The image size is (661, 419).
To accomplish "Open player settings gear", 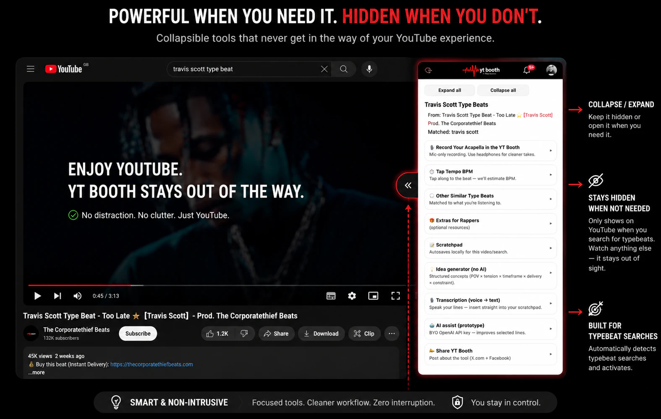I will point(352,296).
